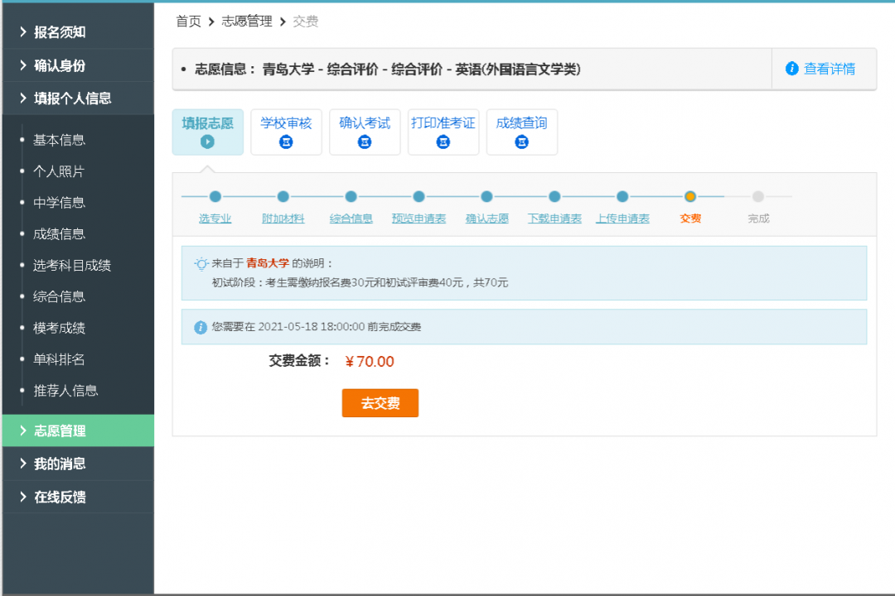Click the grey 完成 step circle

pyautogui.click(x=758, y=197)
